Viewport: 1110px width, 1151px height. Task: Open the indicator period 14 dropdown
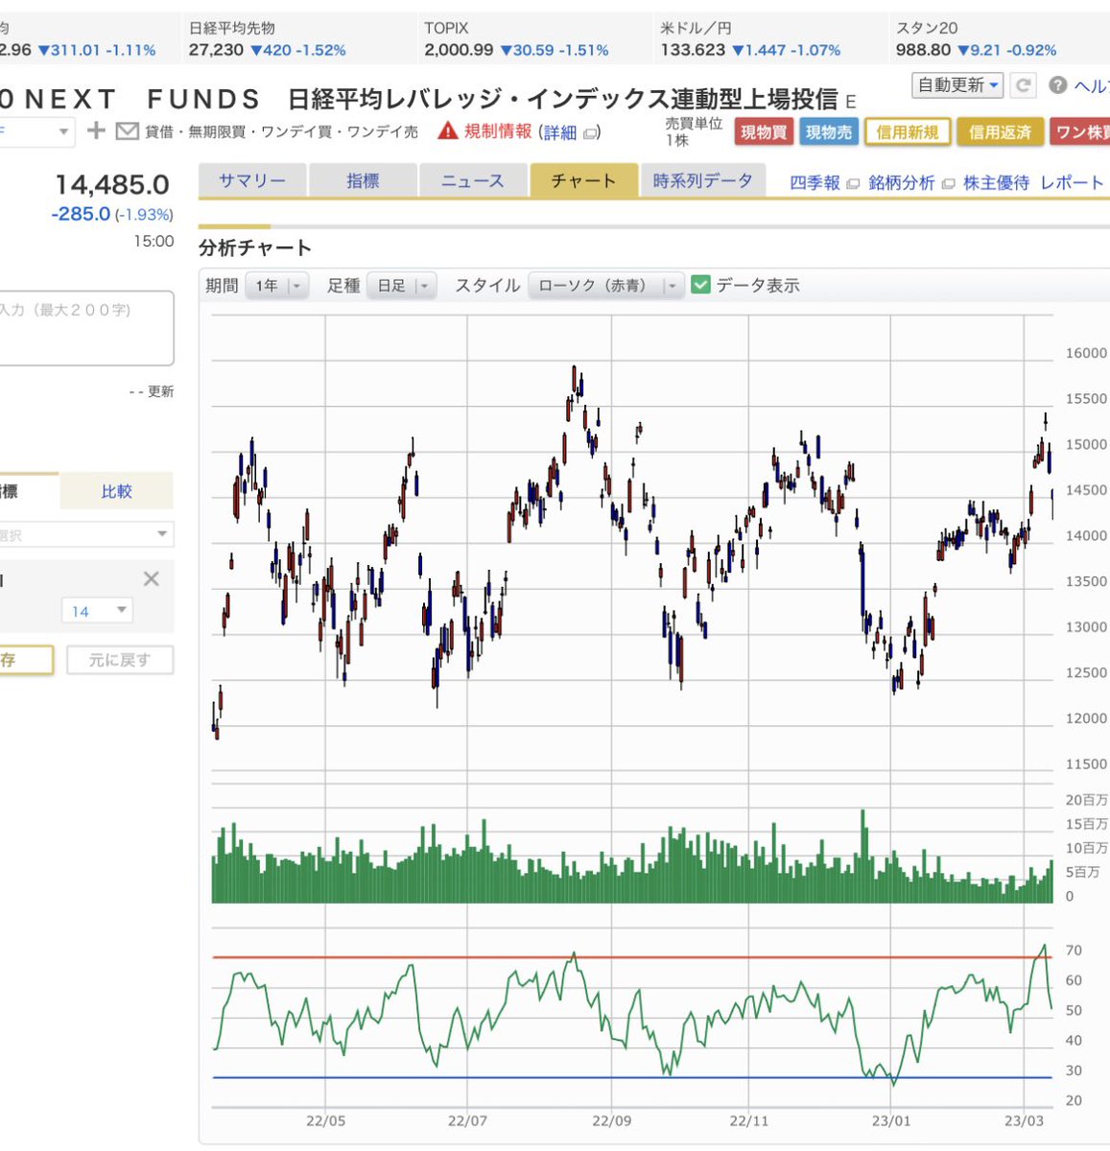tap(98, 611)
